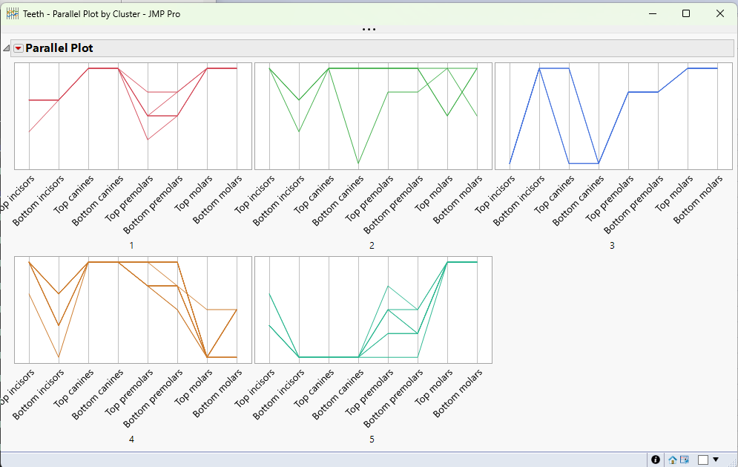The width and height of the screenshot is (738, 467).
Task: Click the info icon in status bar
Action: (655, 460)
